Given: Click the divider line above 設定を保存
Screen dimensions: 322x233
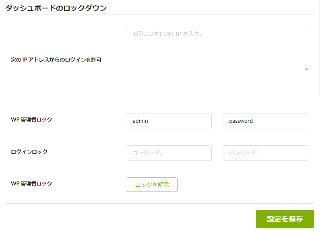Looking at the screenshot, I should point(159,204).
